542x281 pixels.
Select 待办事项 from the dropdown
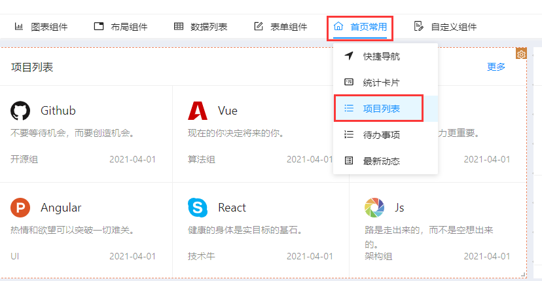[386, 135]
